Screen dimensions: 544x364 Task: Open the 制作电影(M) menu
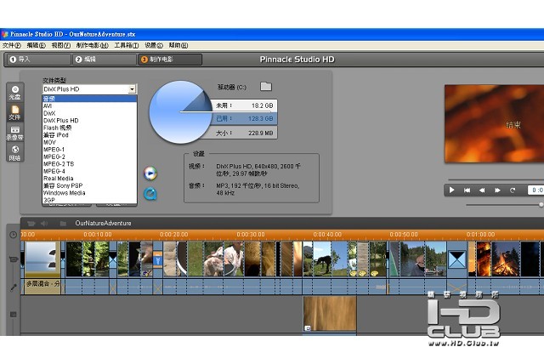click(x=93, y=45)
